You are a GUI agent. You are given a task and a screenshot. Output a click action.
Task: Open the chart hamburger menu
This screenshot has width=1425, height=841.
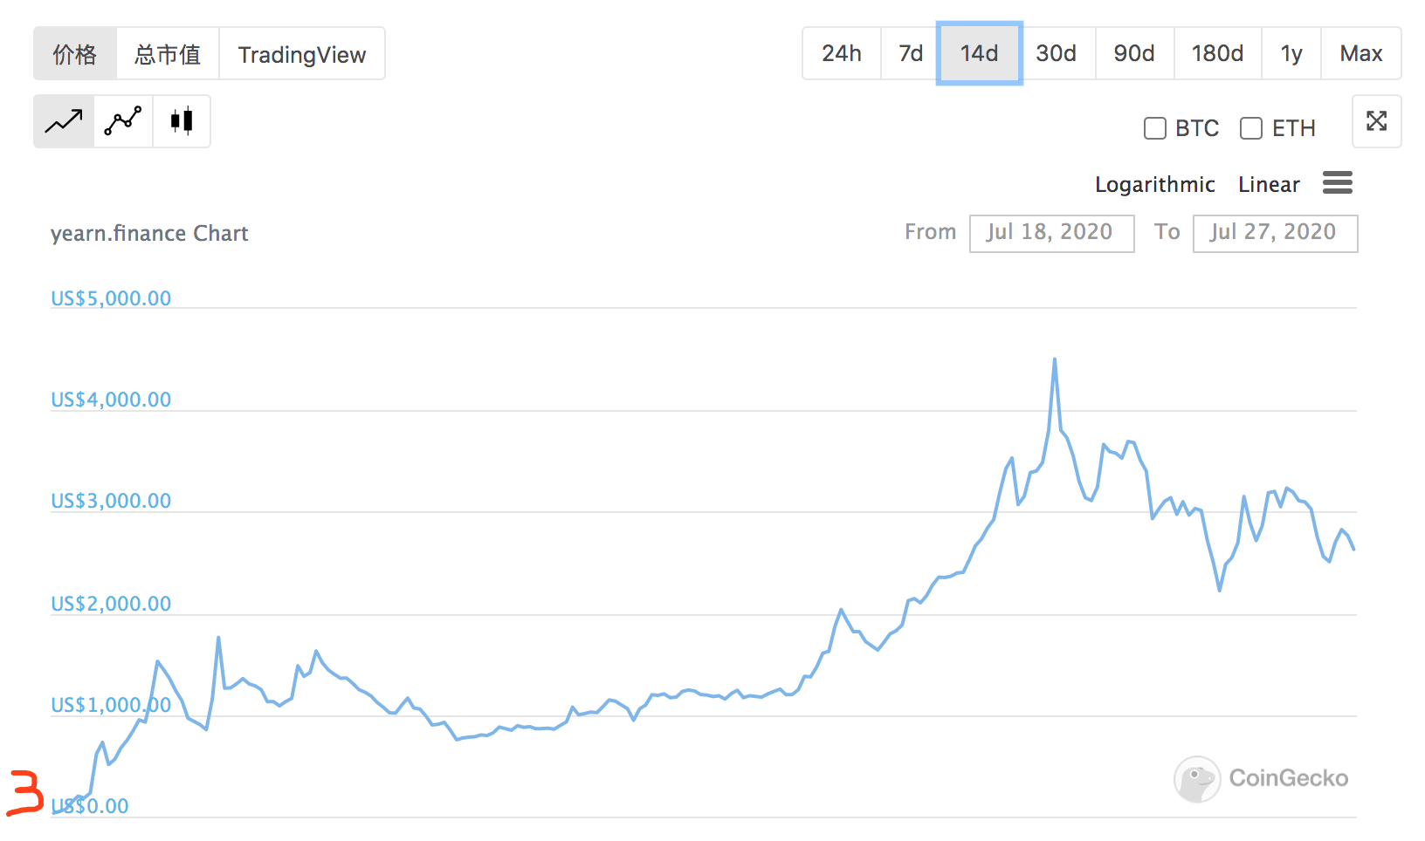(1338, 183)
